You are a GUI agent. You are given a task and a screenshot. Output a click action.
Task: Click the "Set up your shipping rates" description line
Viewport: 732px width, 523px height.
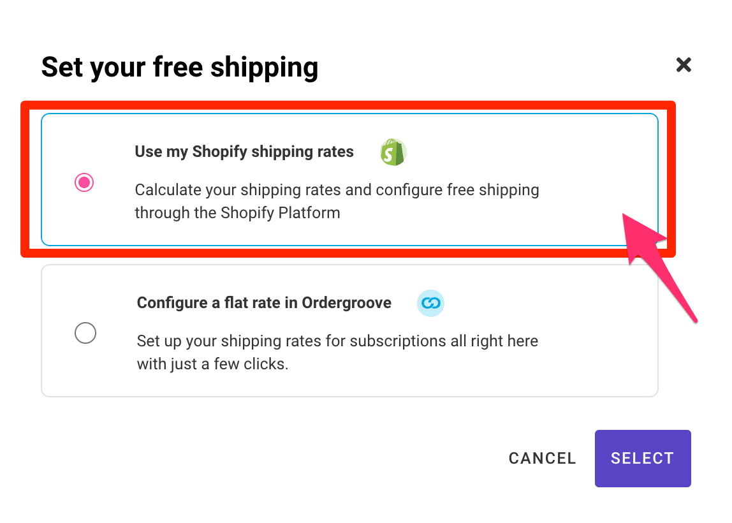pyautogui.click(x=337, y=341)
